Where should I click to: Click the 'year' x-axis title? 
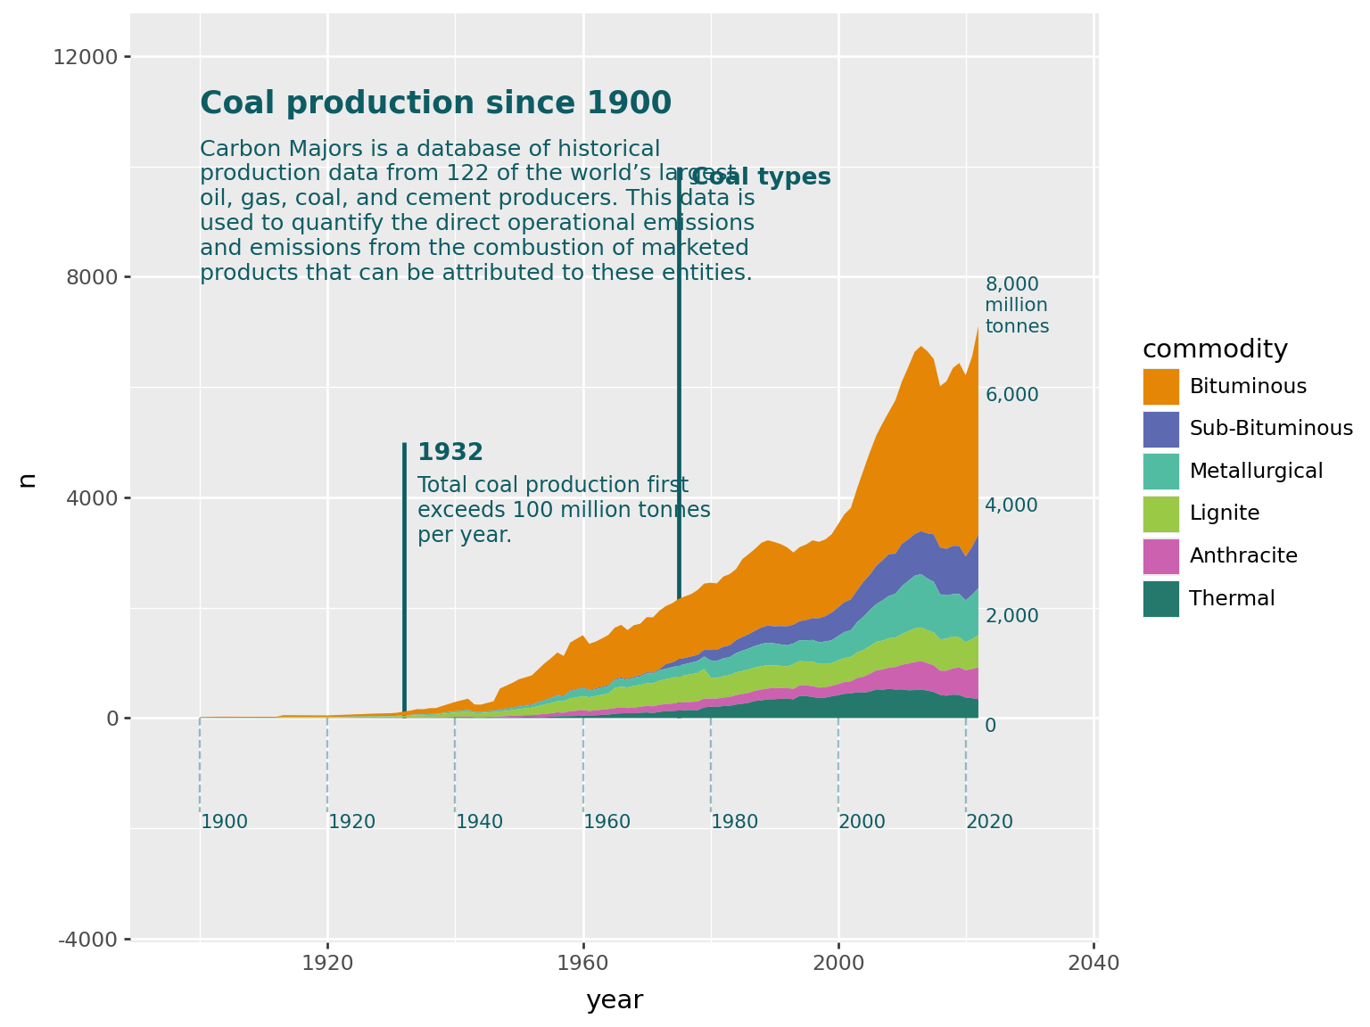click(x=615, y=1000)
